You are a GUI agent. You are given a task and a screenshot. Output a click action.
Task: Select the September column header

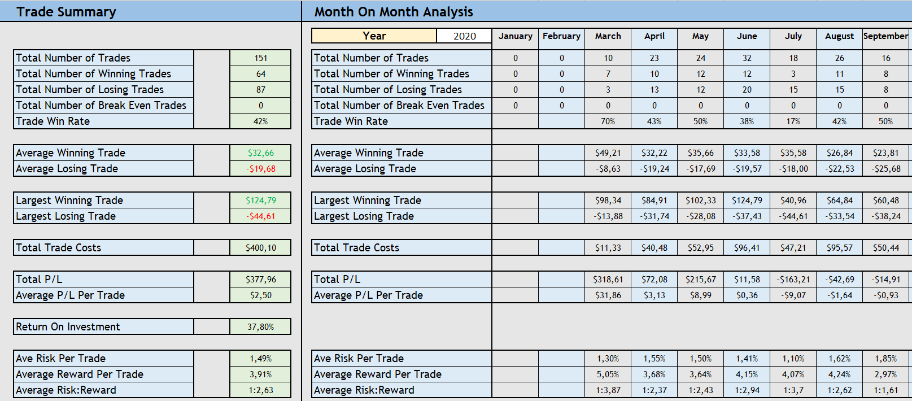(x=885, y=36)
